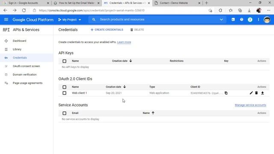Screen dimensions: 274x154
Task: Go forward in browser history
Action: 15,10
